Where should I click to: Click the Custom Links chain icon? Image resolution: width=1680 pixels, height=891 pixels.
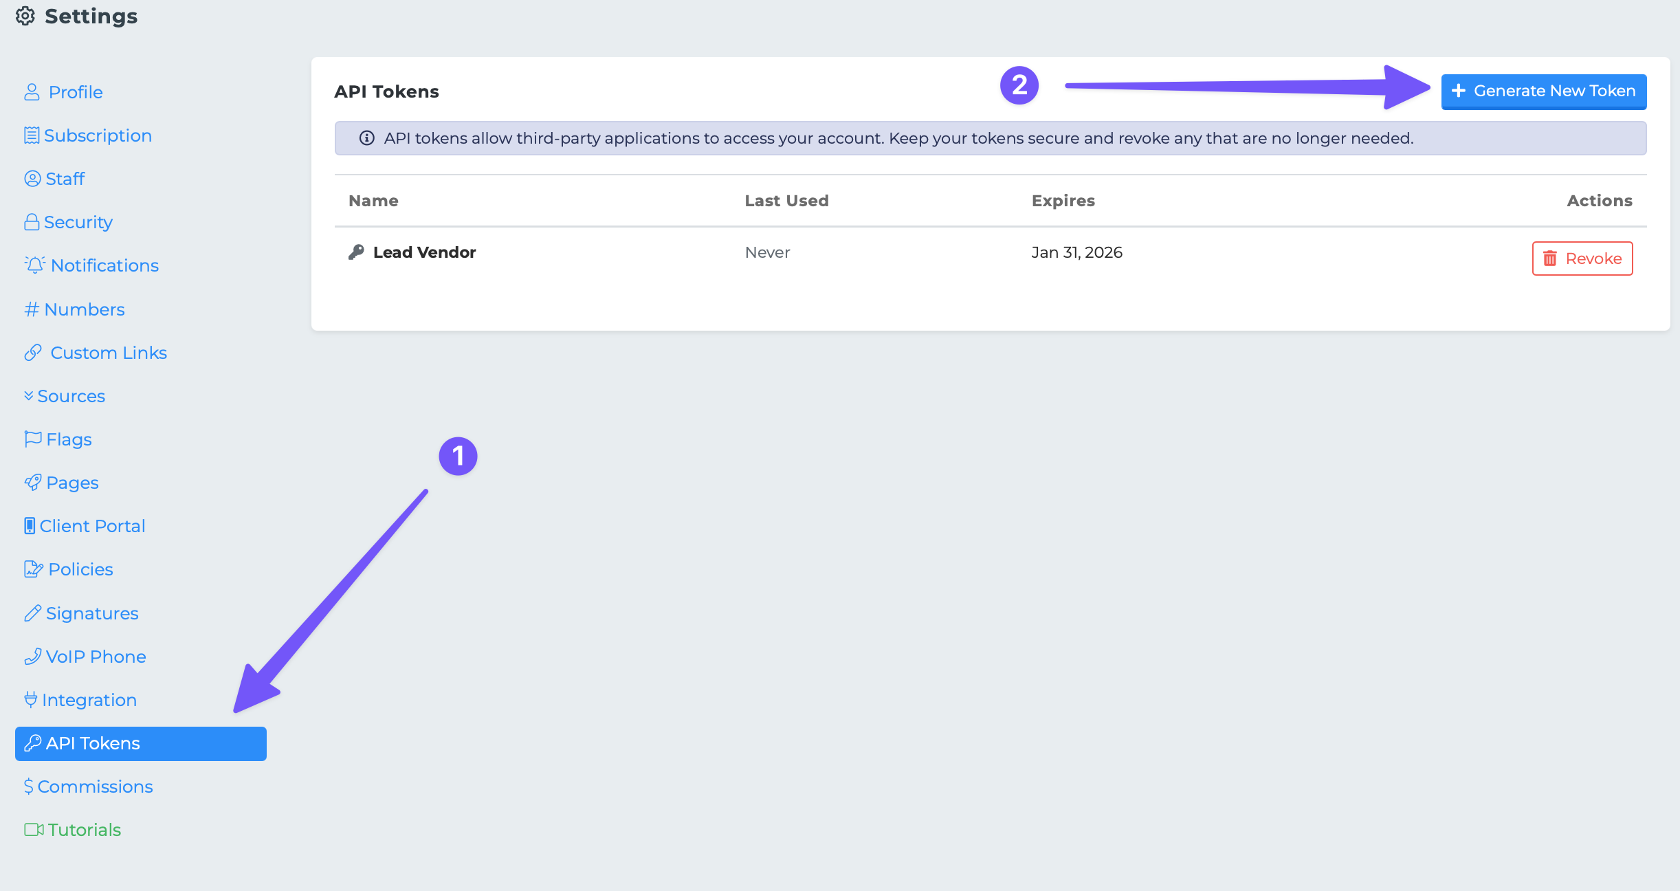click(33, 353)
